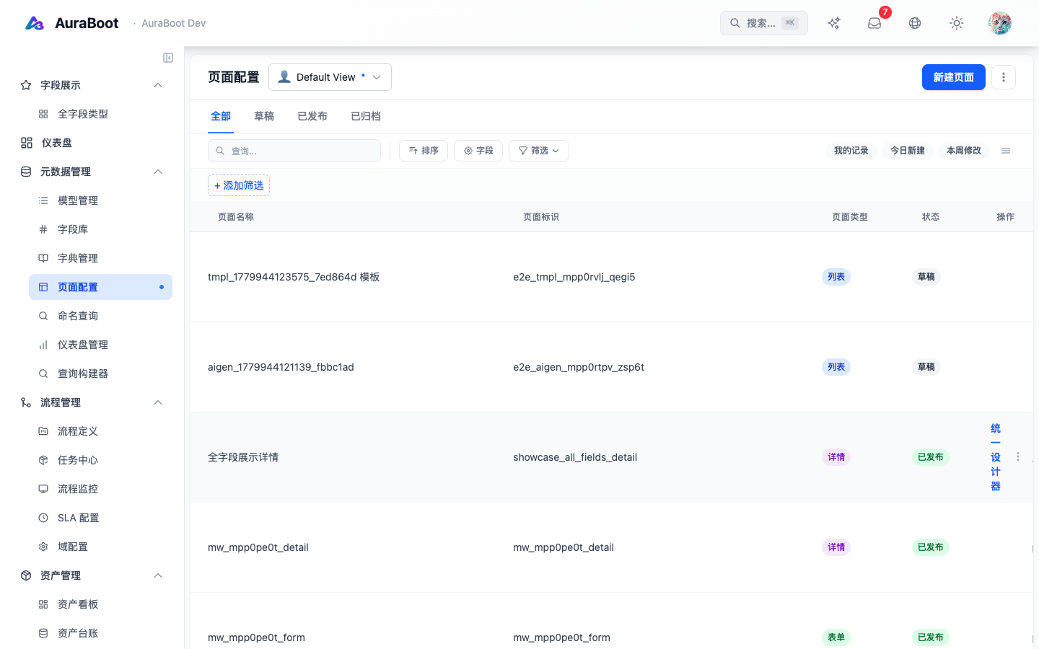Click the mw_mpp0pe0t_detail page name
The width and height of the screenshot is (1039, 649).
(258, 547)
